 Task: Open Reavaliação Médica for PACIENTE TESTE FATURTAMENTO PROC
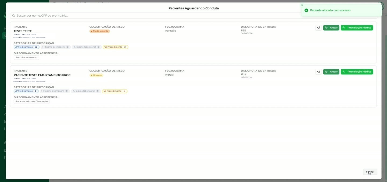click(357, 72)
